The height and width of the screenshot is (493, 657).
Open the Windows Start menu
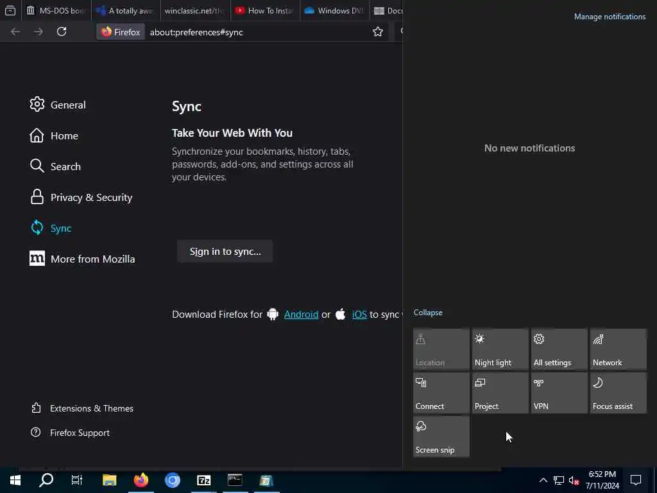point(15,480)
